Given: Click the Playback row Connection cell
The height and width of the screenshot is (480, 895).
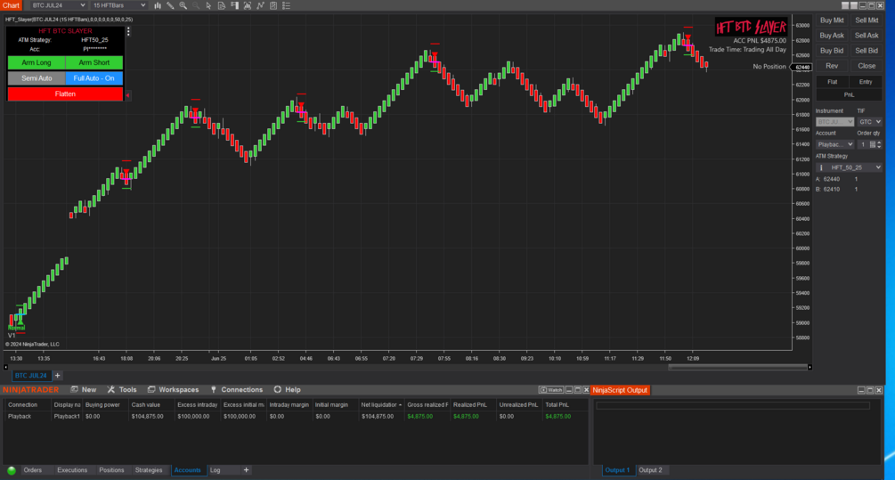Looking at the screenshot, I should pyautogui.click(x=28, y=417).
